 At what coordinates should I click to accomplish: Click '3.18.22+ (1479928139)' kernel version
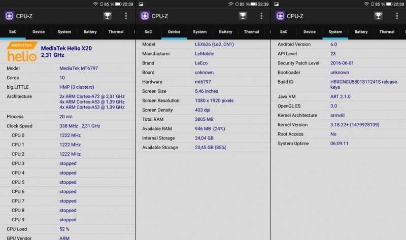[x=355, y=125]
